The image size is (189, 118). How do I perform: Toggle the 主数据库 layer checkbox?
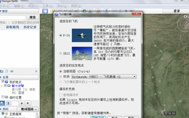point(3,114)
